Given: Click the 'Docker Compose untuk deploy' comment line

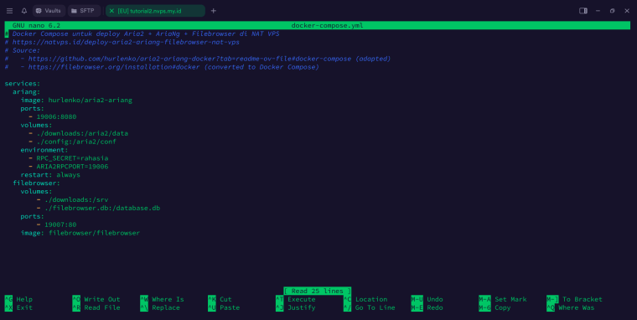Looking at the screenshot, I should point(142,34).
